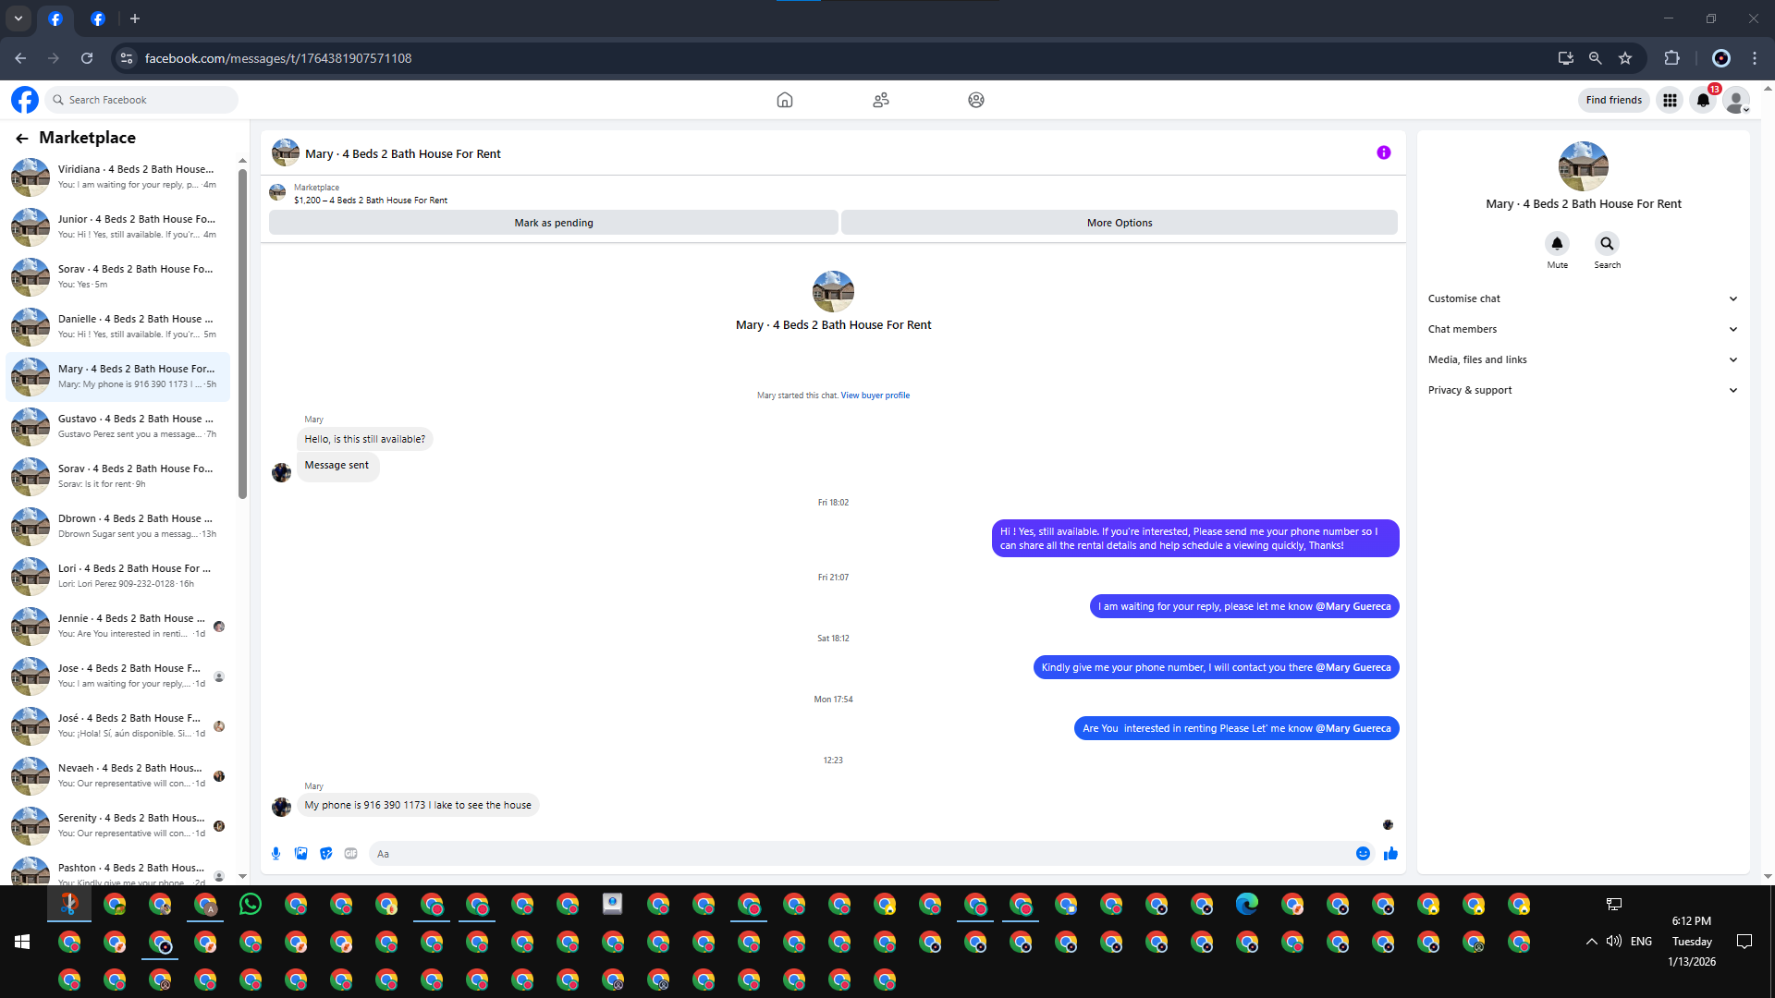This screenshot has height=998, width=1775.
Task: Open the emoji picker in message box
Action: pos(1363,854)
